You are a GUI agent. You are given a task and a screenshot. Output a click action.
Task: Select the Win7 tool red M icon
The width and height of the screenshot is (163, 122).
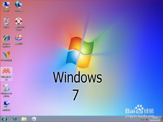click(6, 74)
